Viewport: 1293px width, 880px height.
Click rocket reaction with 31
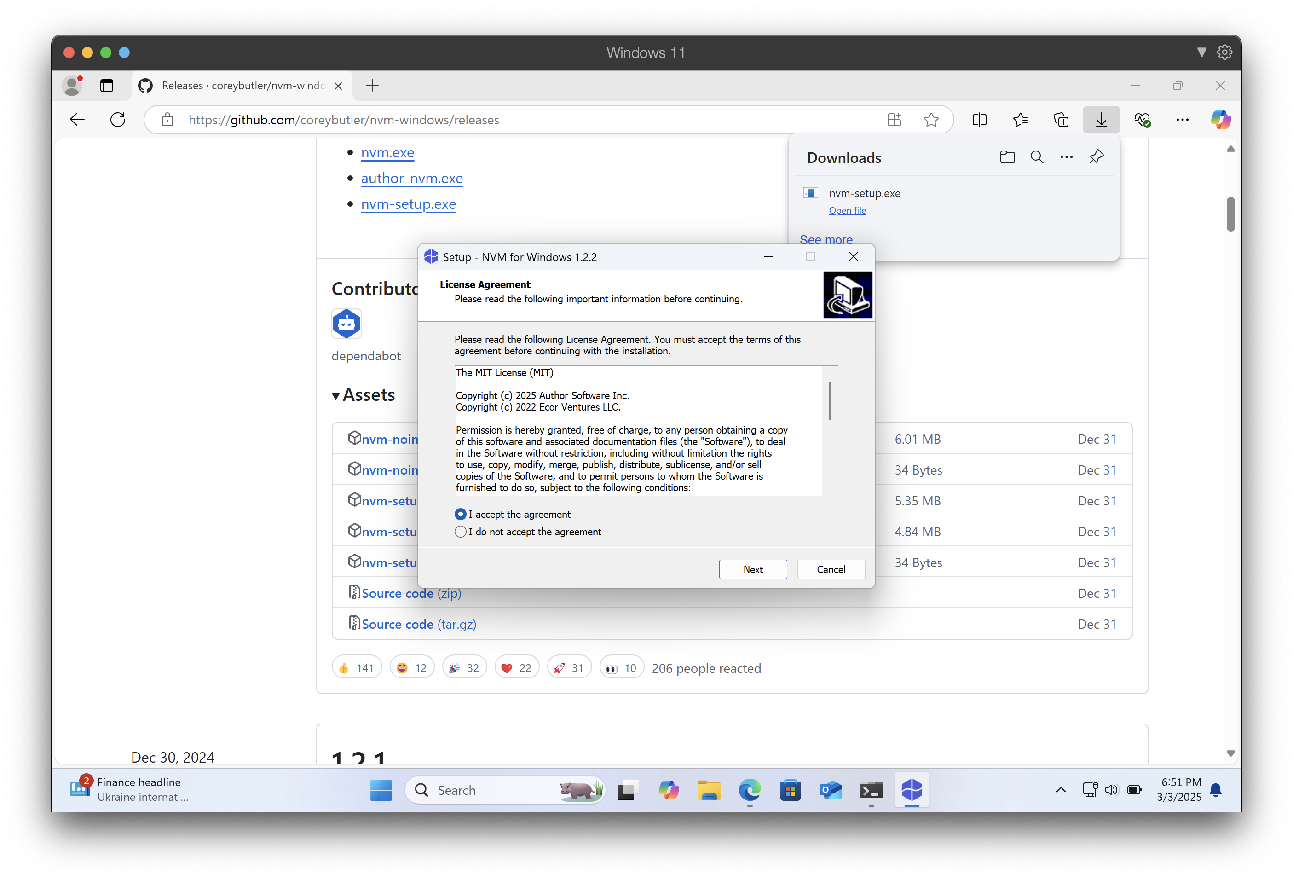click(x=569, y=667)
